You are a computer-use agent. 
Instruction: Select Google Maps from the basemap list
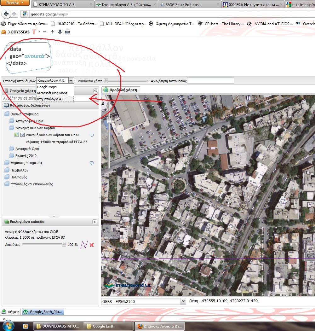[47, 87]
